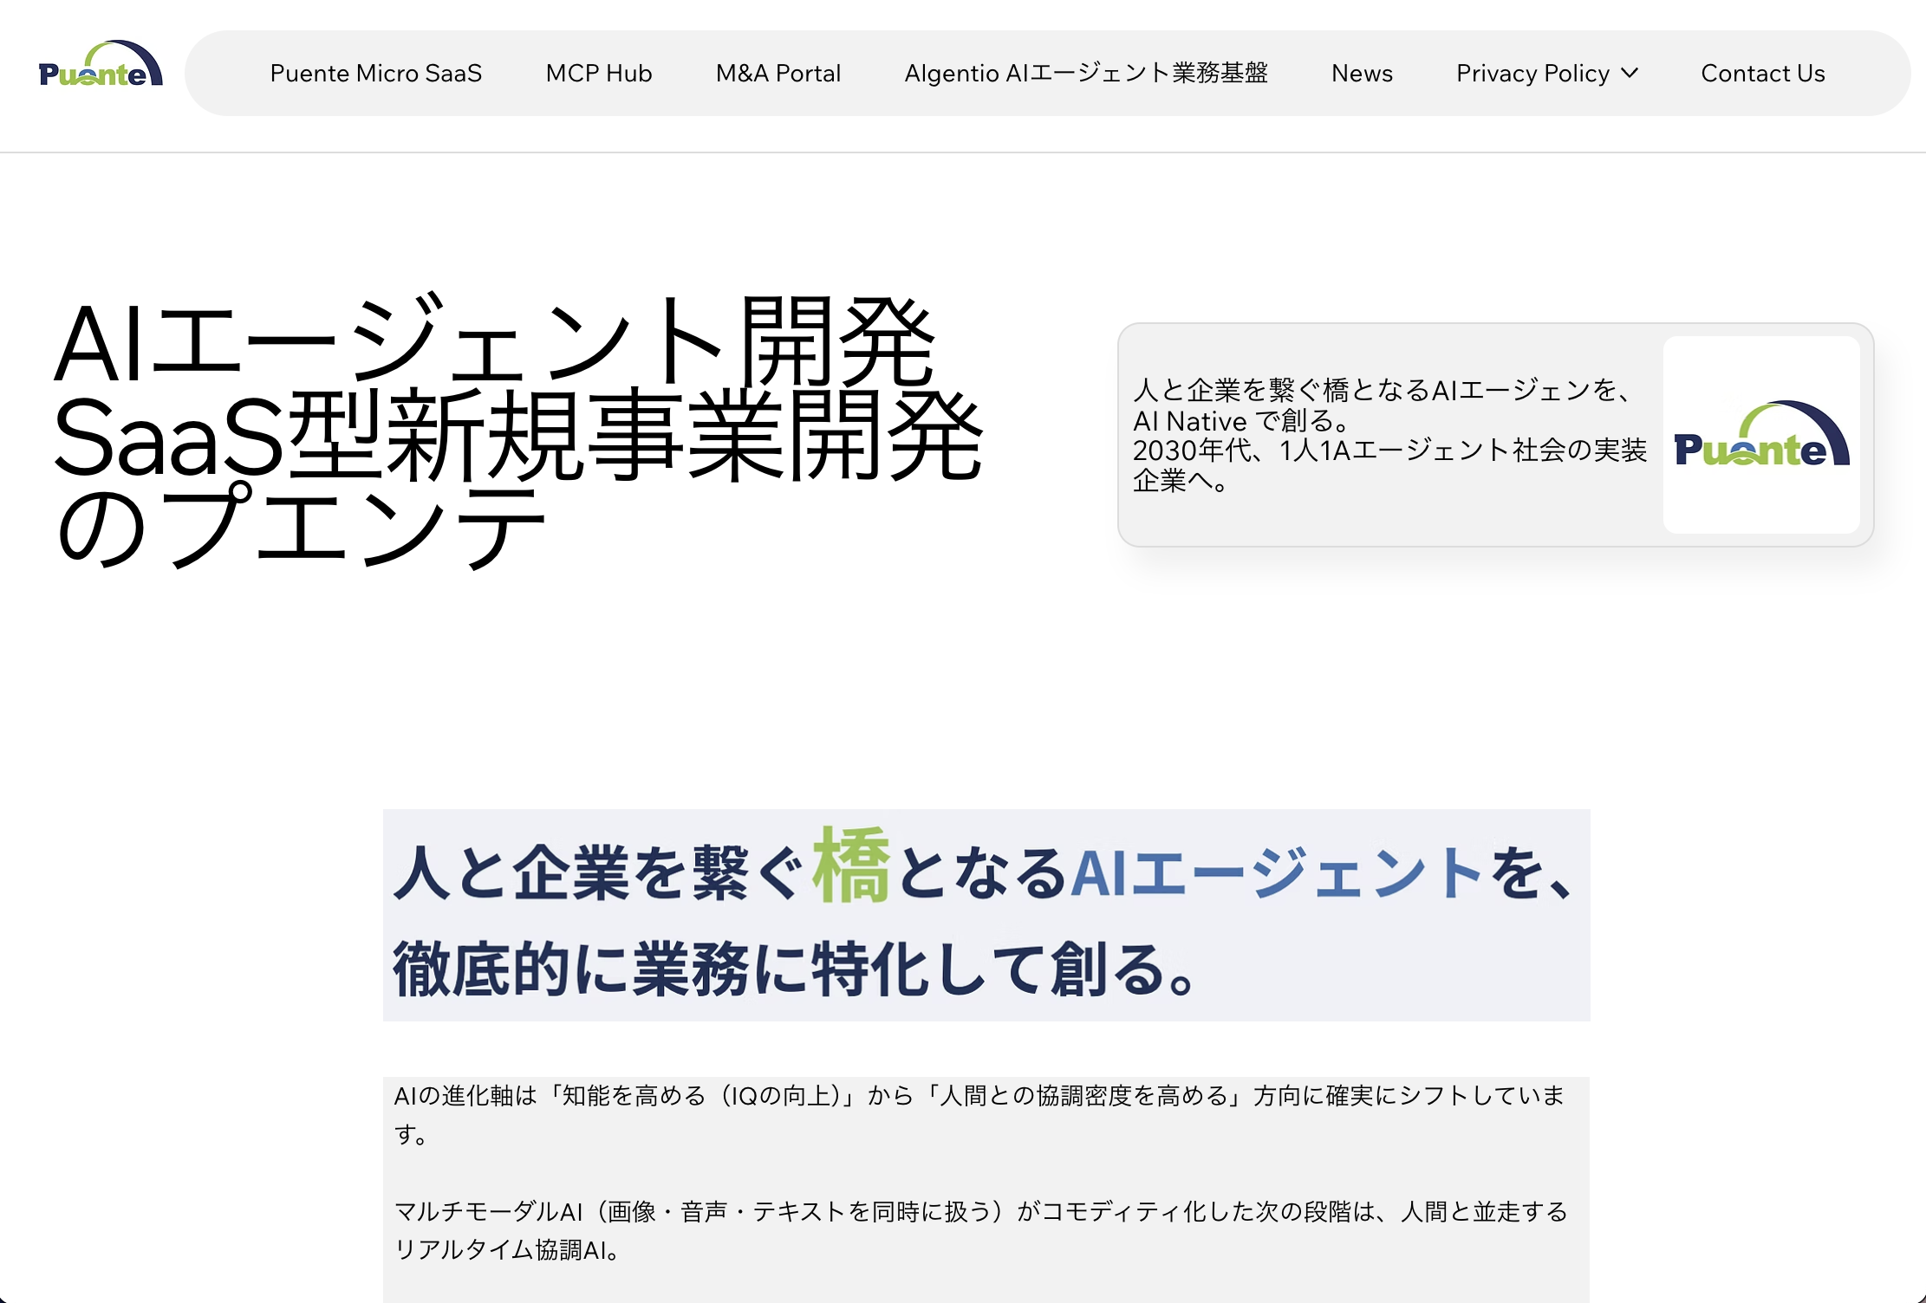Click the Puente logo in the header

[101, 65]
